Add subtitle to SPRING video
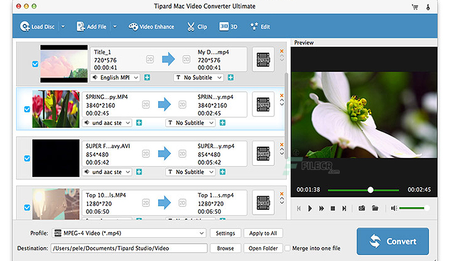This screenshot has height=261, width=450. 222,123
